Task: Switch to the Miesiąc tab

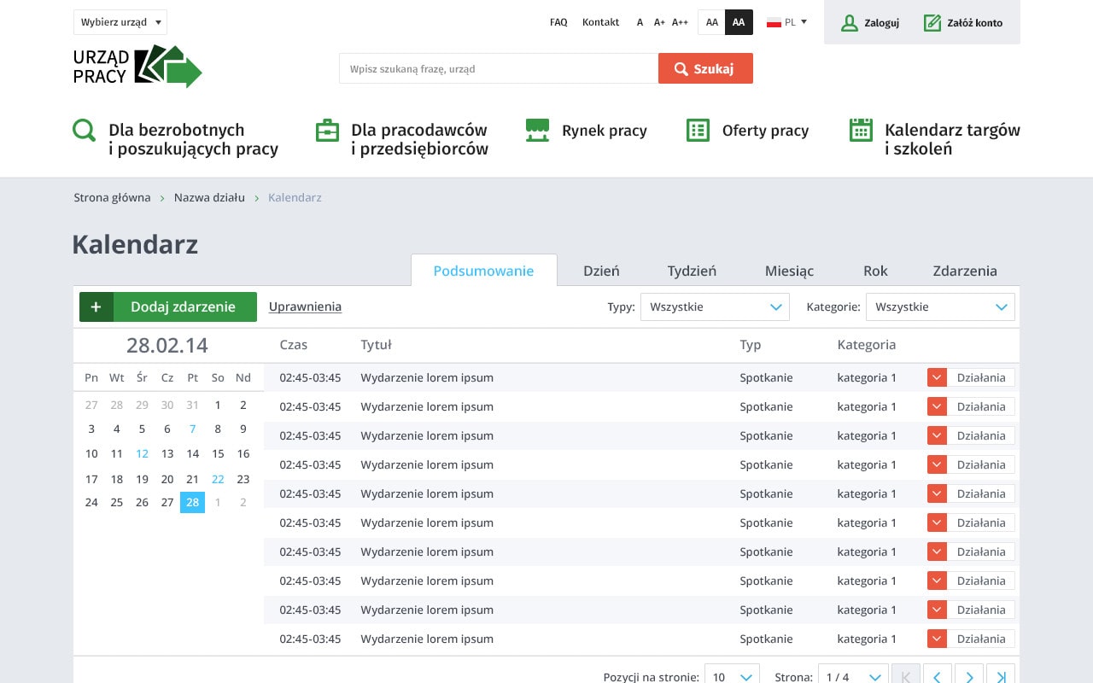Action: coord(789,271)
